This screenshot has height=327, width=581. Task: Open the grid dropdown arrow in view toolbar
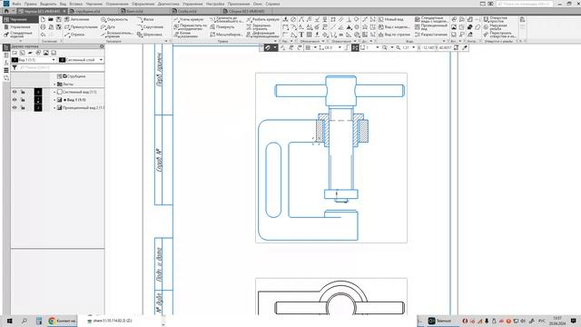point(315,47)
